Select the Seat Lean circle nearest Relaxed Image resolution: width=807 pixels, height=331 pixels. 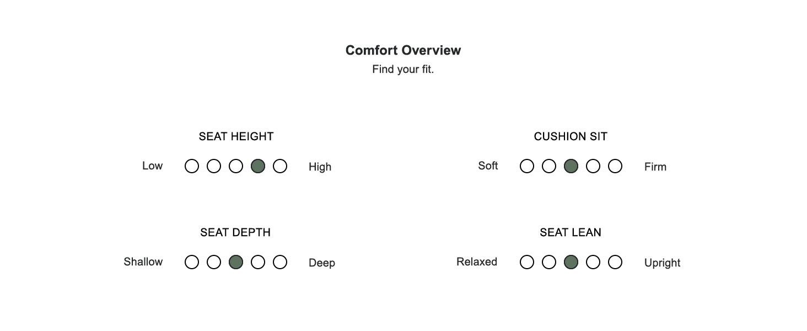pos(527,262)
